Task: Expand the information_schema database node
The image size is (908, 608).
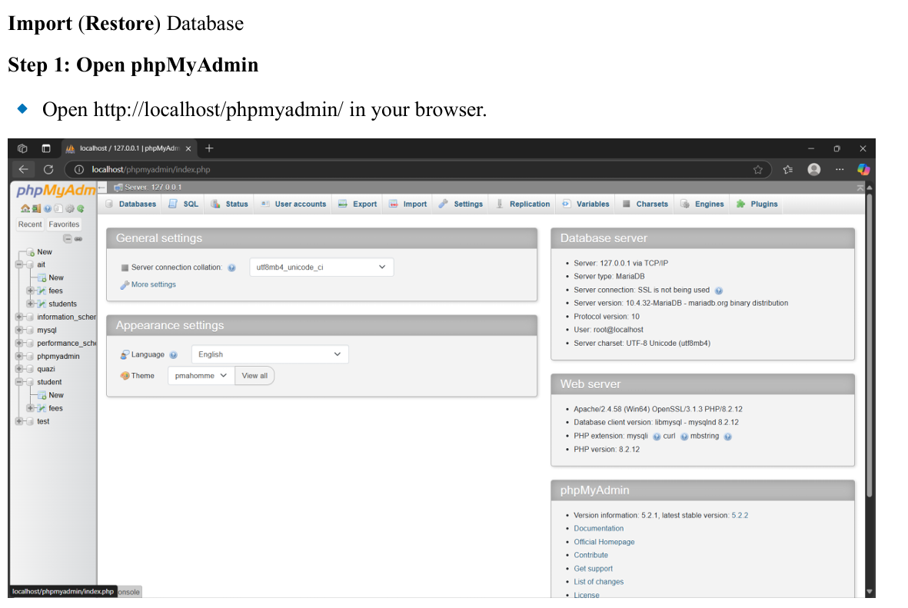Action: (19, 317)
